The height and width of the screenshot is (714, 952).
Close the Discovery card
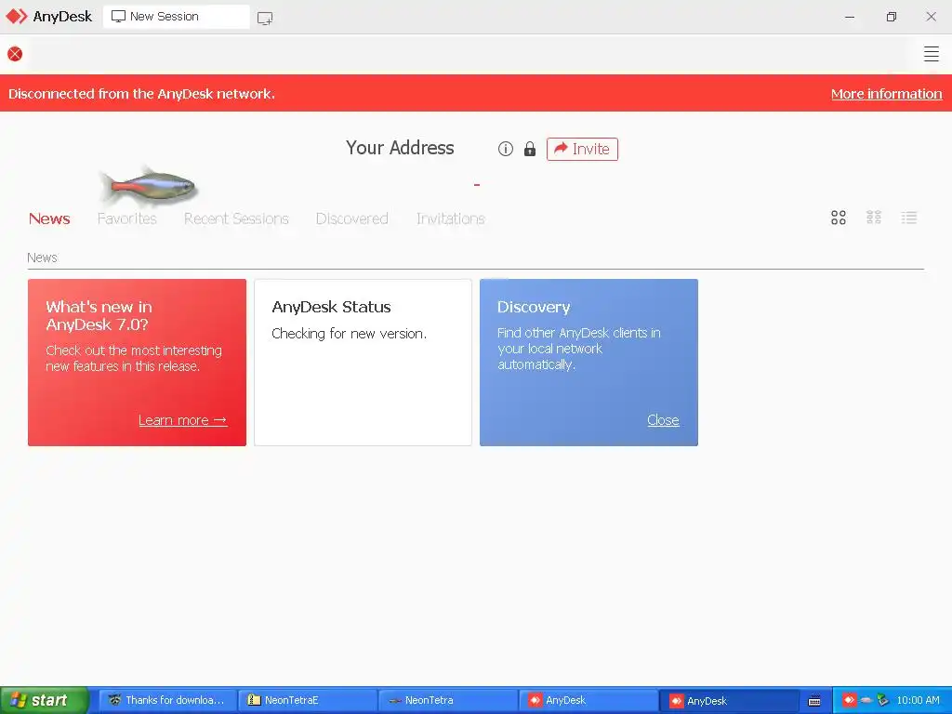coord(663,420)
